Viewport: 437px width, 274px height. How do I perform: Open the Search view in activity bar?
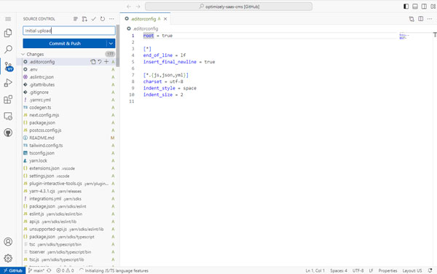(x=8, y=50)
